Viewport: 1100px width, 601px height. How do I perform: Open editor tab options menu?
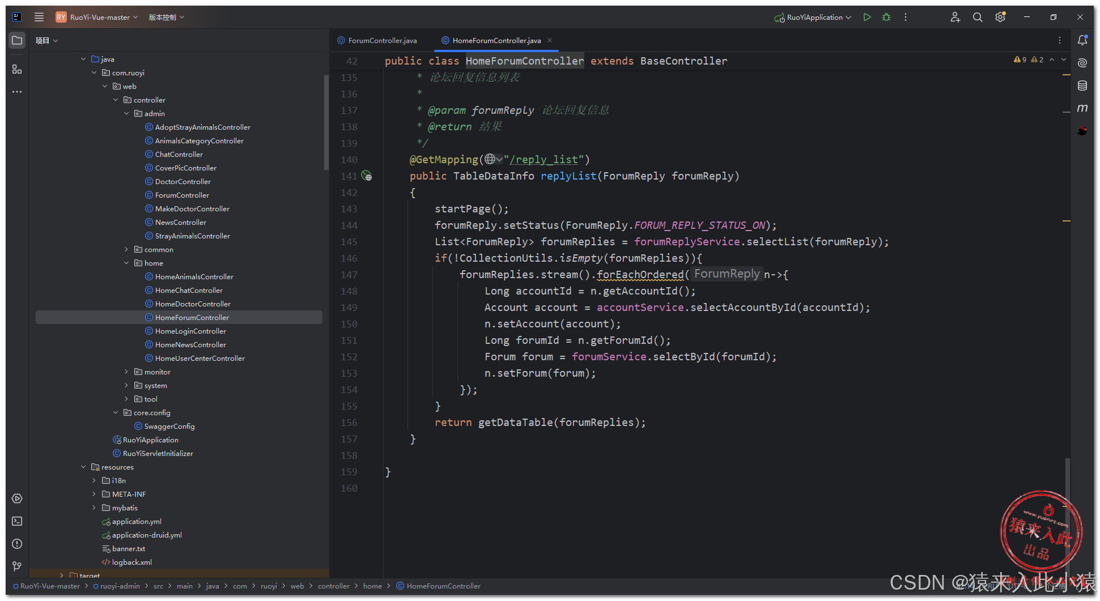1060,40
